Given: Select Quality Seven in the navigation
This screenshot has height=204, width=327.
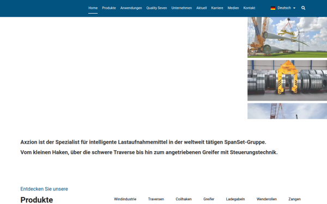Looking at the screenshot, I should coord(156,8).
